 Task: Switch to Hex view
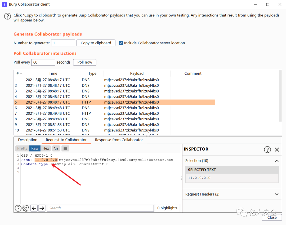click(x=46, y=148)
